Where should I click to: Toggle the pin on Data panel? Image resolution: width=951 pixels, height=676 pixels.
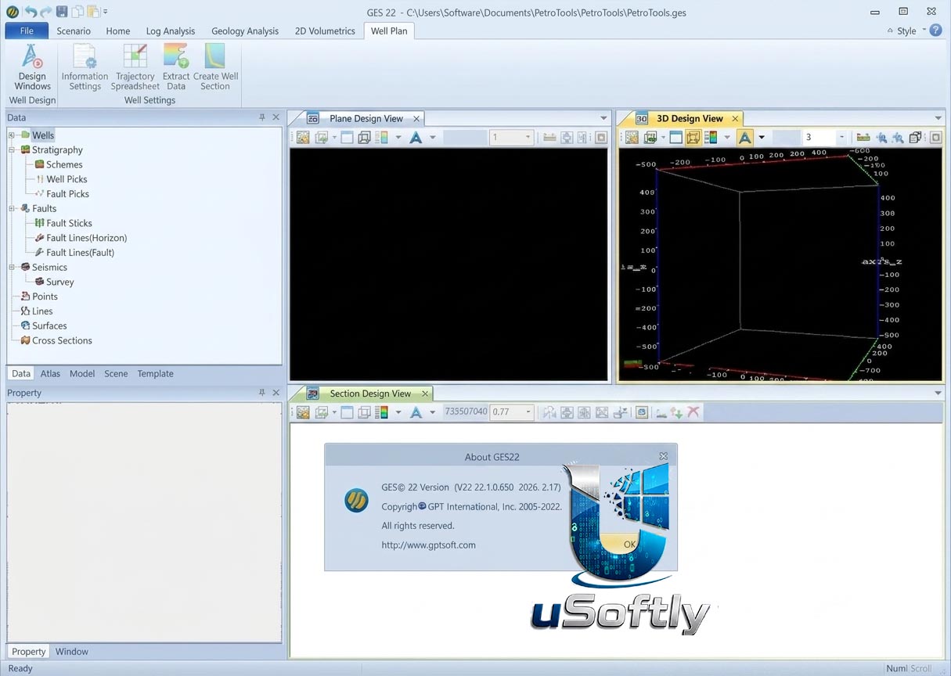pyautogui.click(x=262, y=117)
